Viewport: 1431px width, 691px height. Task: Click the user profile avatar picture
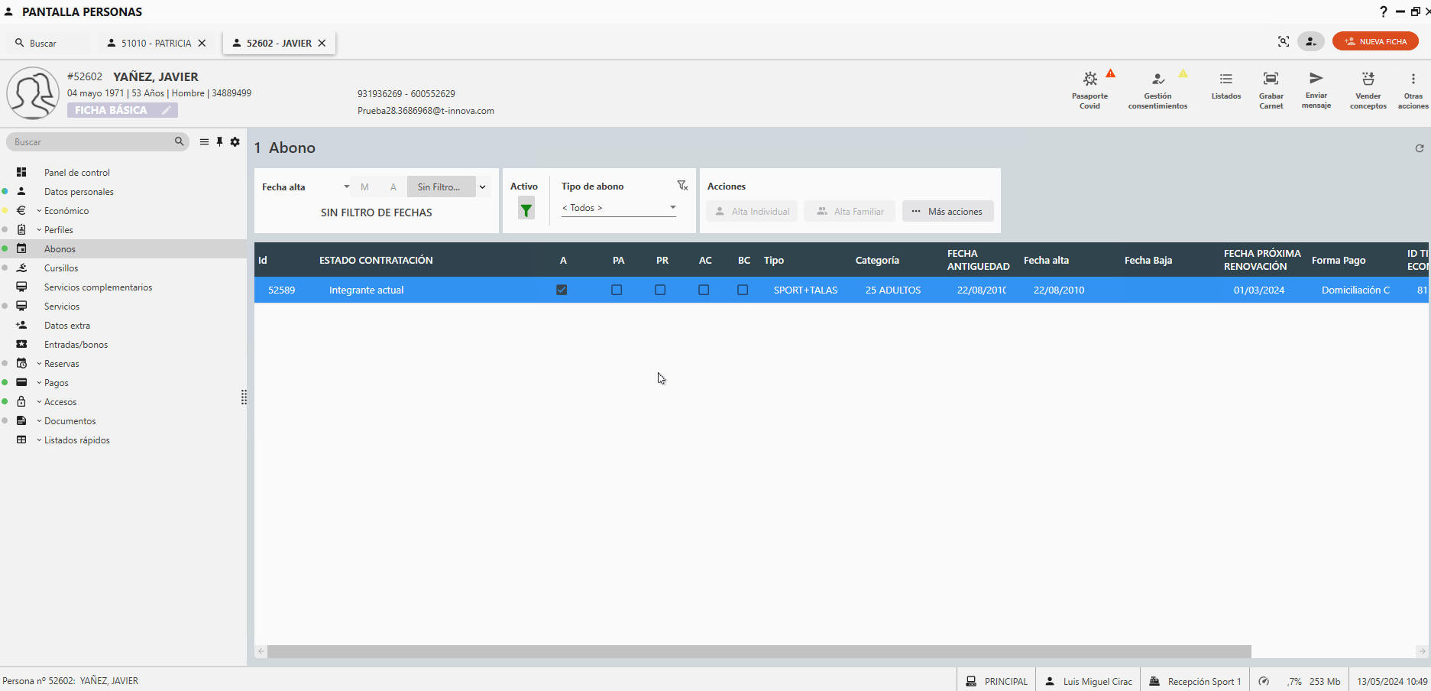click(33, 93)
